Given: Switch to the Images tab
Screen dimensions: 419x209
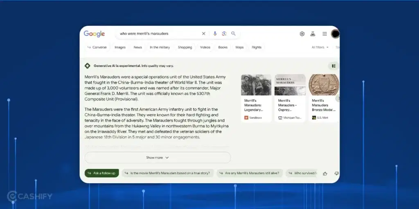Looking at the screenshot, I should click(120, 47).
